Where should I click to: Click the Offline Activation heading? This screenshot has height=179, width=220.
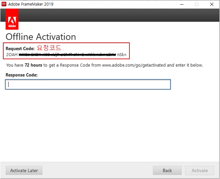41,37
